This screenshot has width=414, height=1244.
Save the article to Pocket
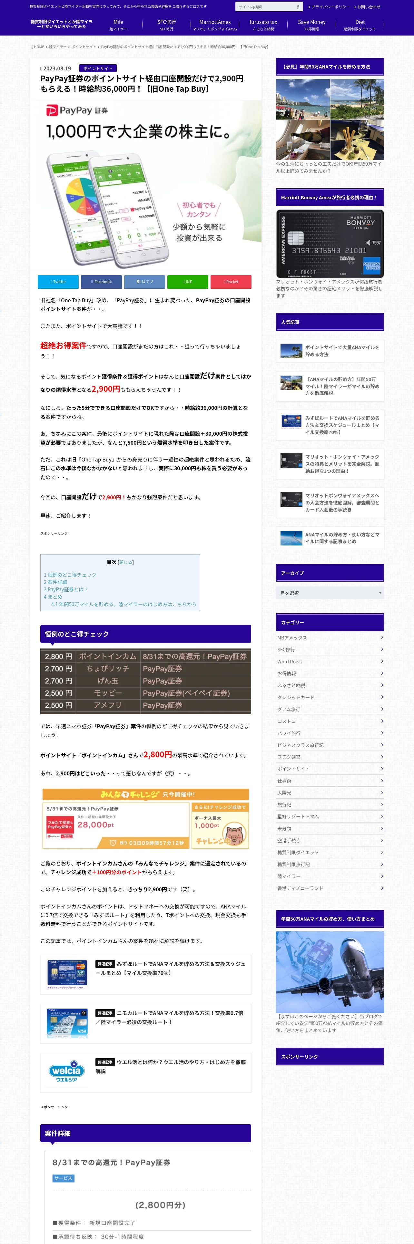tap(231, 282)
